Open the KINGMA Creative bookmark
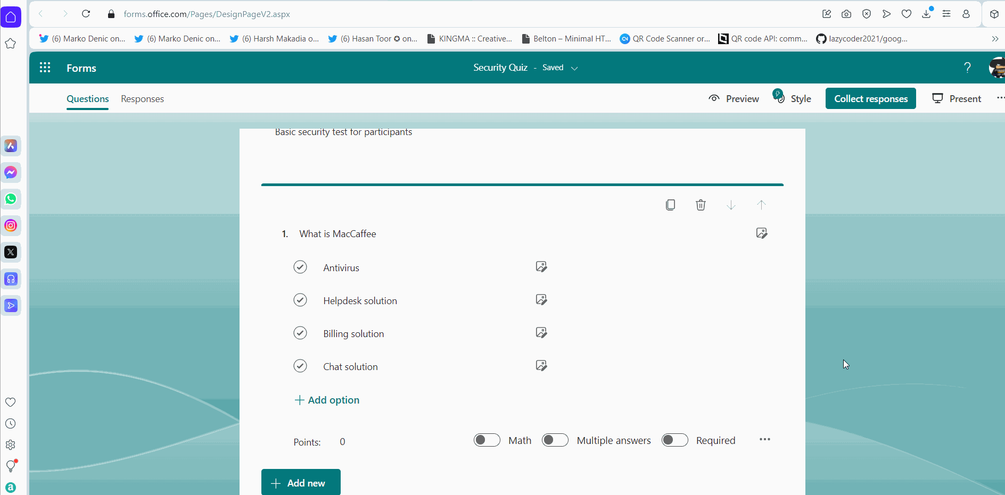Screen dimensions: 1005x495 (x=469, y=38)
